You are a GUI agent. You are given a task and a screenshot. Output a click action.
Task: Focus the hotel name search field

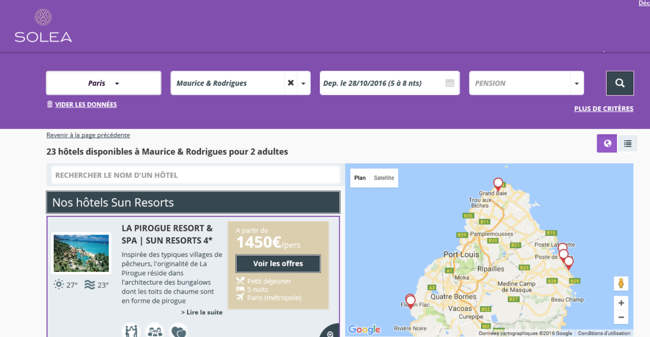point(195,175)
